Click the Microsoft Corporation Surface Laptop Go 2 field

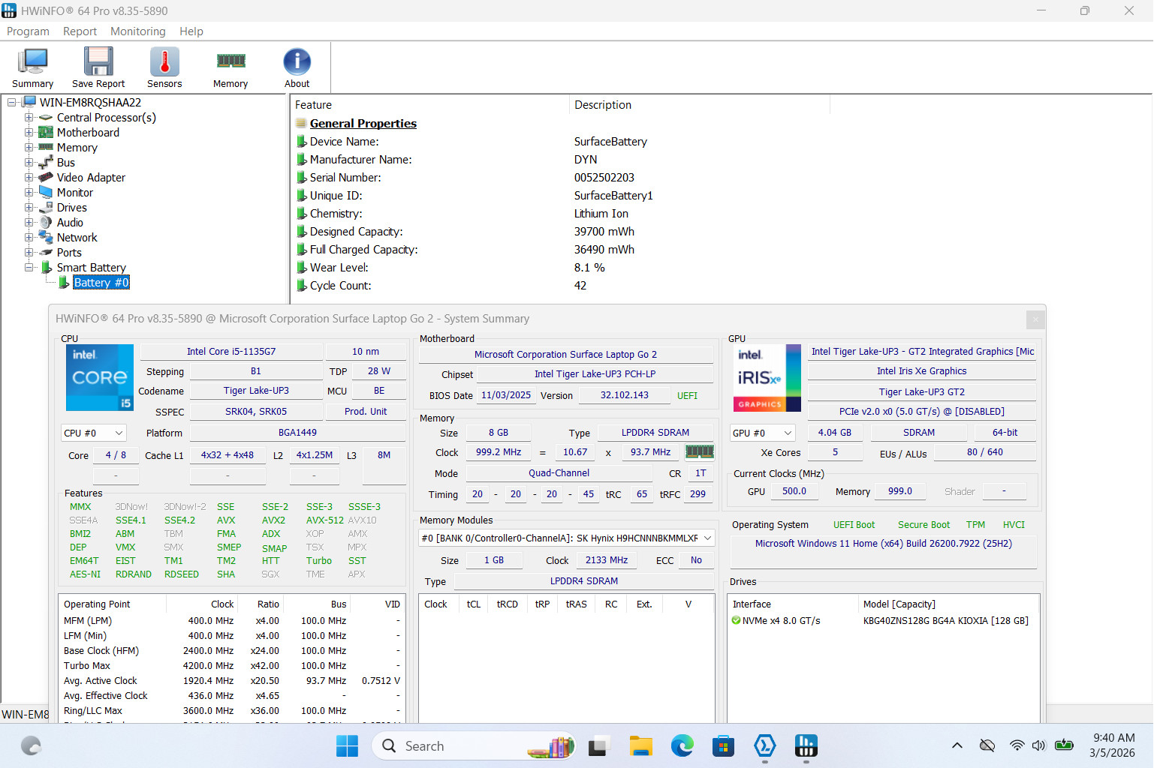point(565,355)
